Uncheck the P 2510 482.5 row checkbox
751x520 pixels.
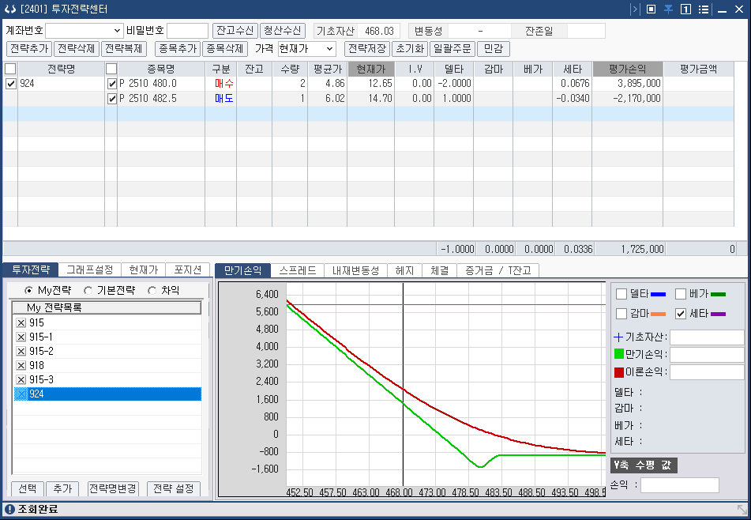111,99
